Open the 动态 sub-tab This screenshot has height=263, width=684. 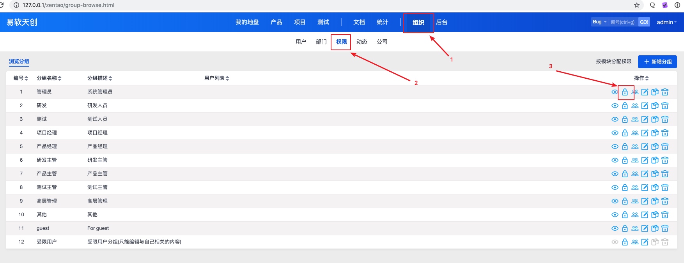(361, 42)
